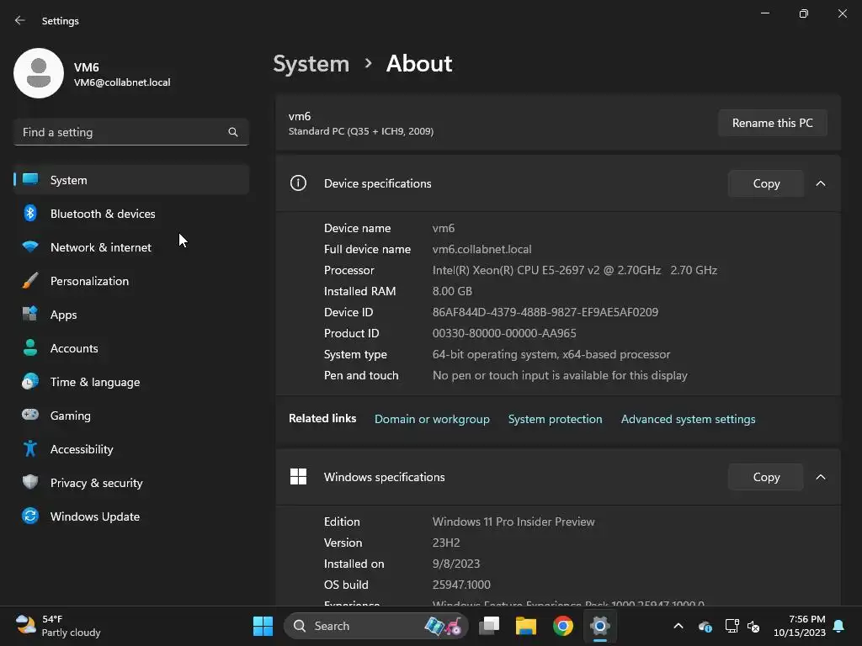
Task: Click the OS build value 25947.1000
Action: click(461, 585)
